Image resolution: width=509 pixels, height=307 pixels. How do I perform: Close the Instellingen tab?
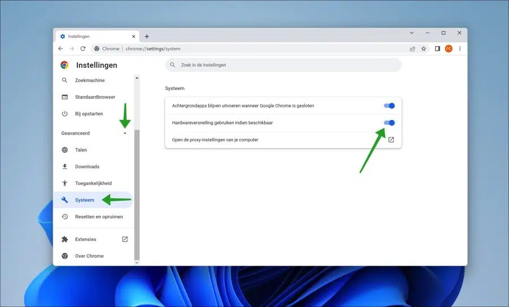coord(133,36)
